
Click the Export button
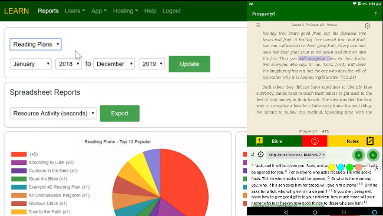click(120, 113)
